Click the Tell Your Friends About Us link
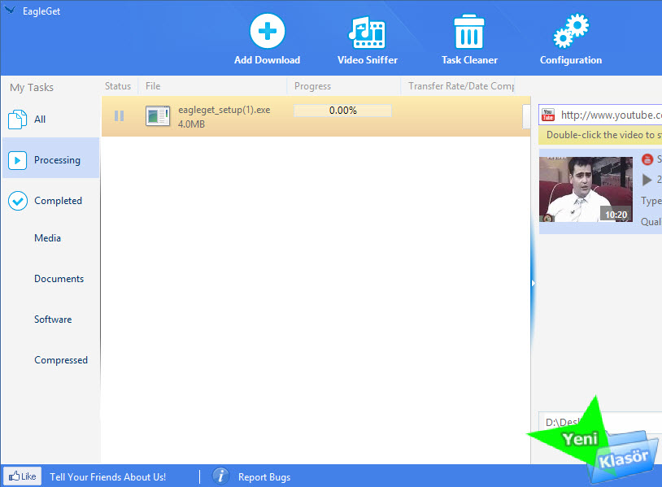 click(107, 477)
